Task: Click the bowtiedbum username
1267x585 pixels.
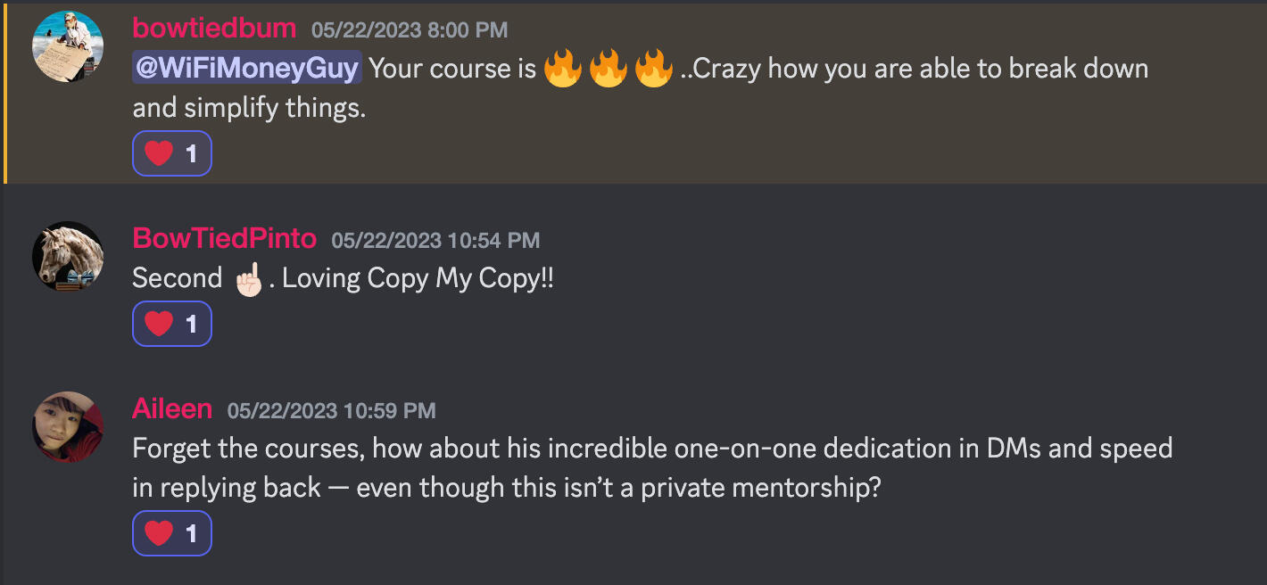Action: (214, 29)
